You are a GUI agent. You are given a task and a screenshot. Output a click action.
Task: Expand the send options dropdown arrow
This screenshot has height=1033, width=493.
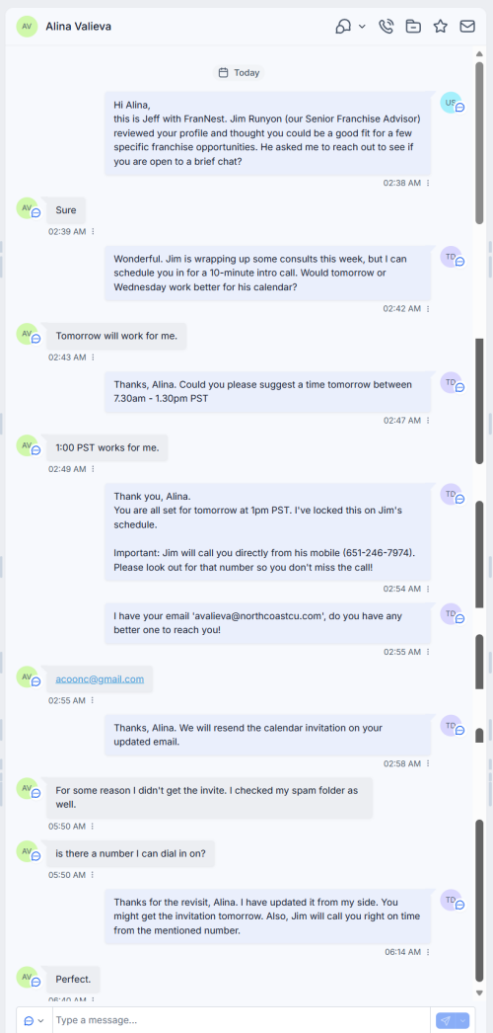pos(463,1020)
